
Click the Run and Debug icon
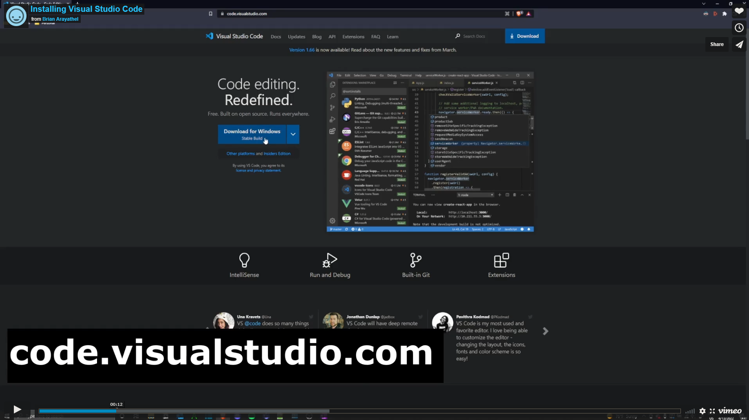click(330, 260)
